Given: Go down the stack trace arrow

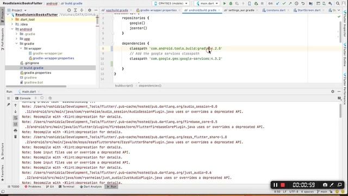Looking at the screenshot, I should pyautogui.click(x=15, y=111).
